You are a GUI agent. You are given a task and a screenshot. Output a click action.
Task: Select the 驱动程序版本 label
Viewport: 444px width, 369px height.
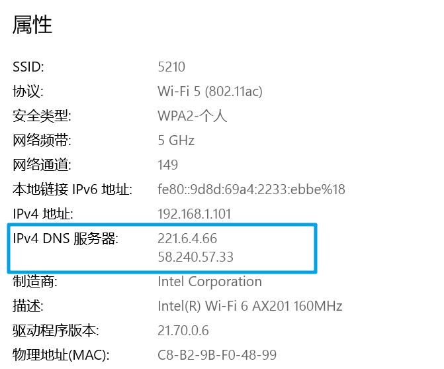click(50, 331)
